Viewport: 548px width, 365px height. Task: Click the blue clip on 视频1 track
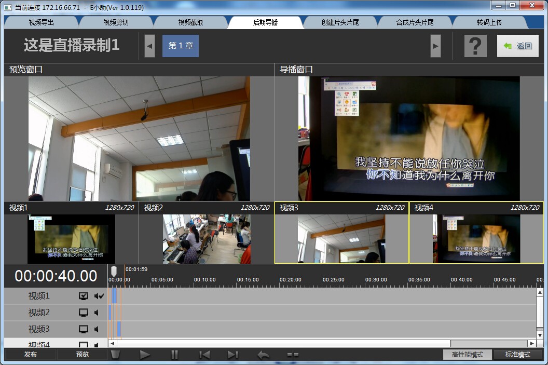(114, 296)
